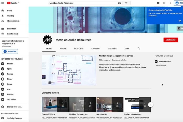Click the sidebar INLOGGEN button

point(10,52)
